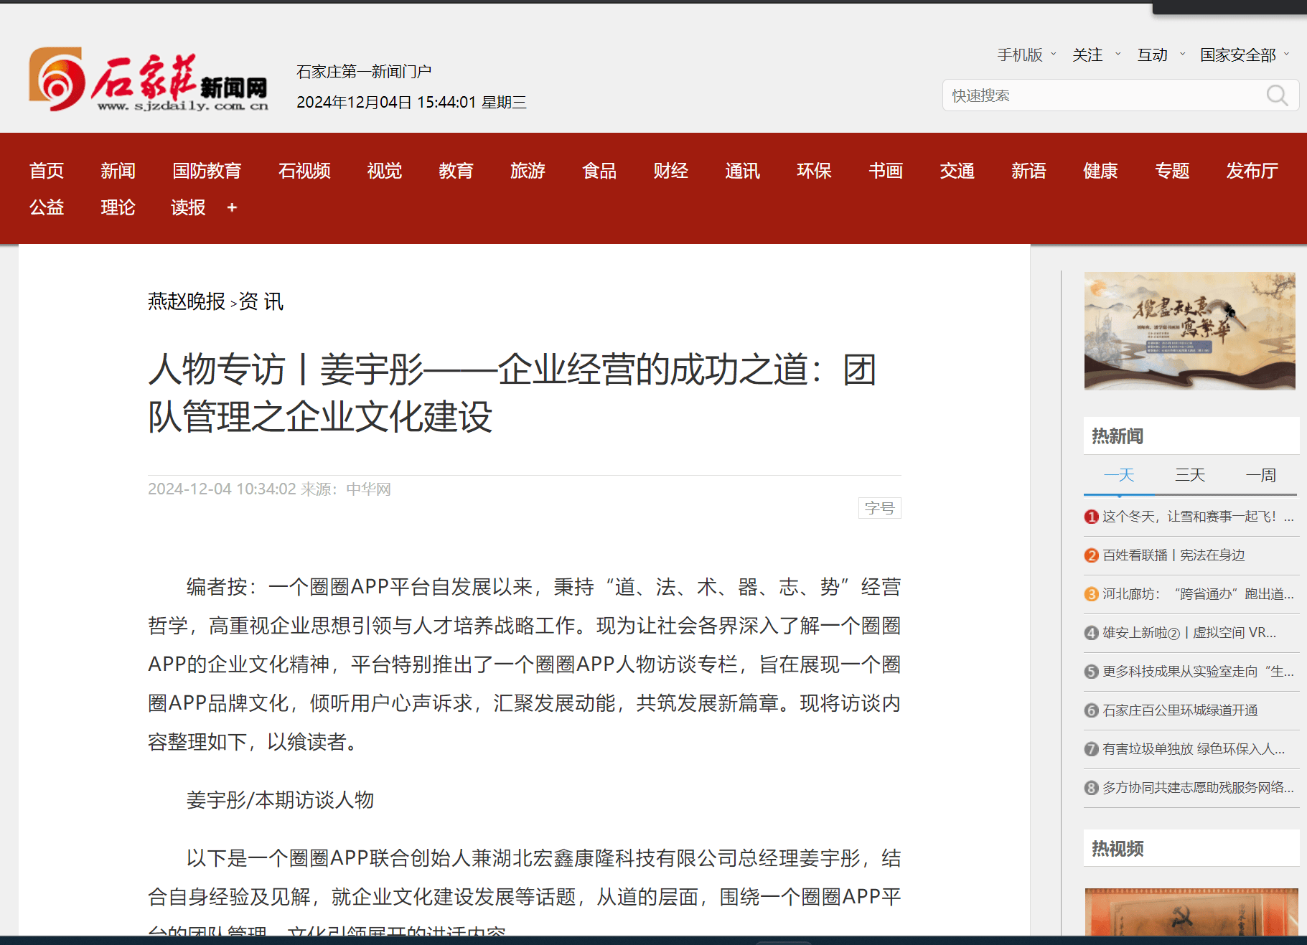Open the 健康 section
Viewport: 1307px width, 945px height.
[x=1100, y=171]
